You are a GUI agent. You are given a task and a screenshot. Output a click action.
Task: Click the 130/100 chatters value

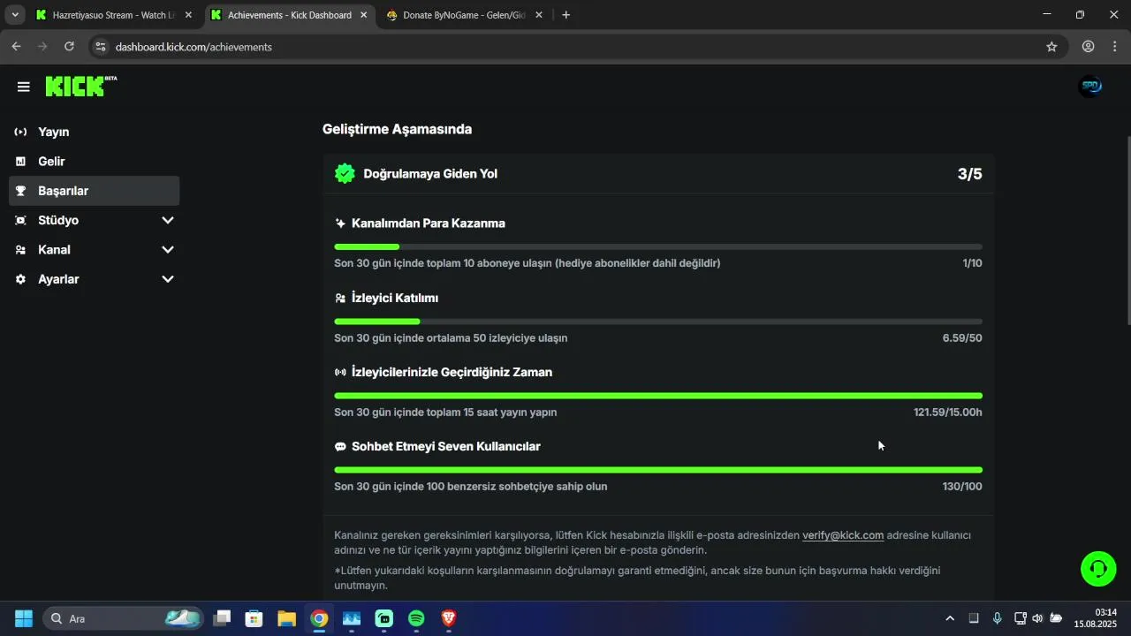962,487
